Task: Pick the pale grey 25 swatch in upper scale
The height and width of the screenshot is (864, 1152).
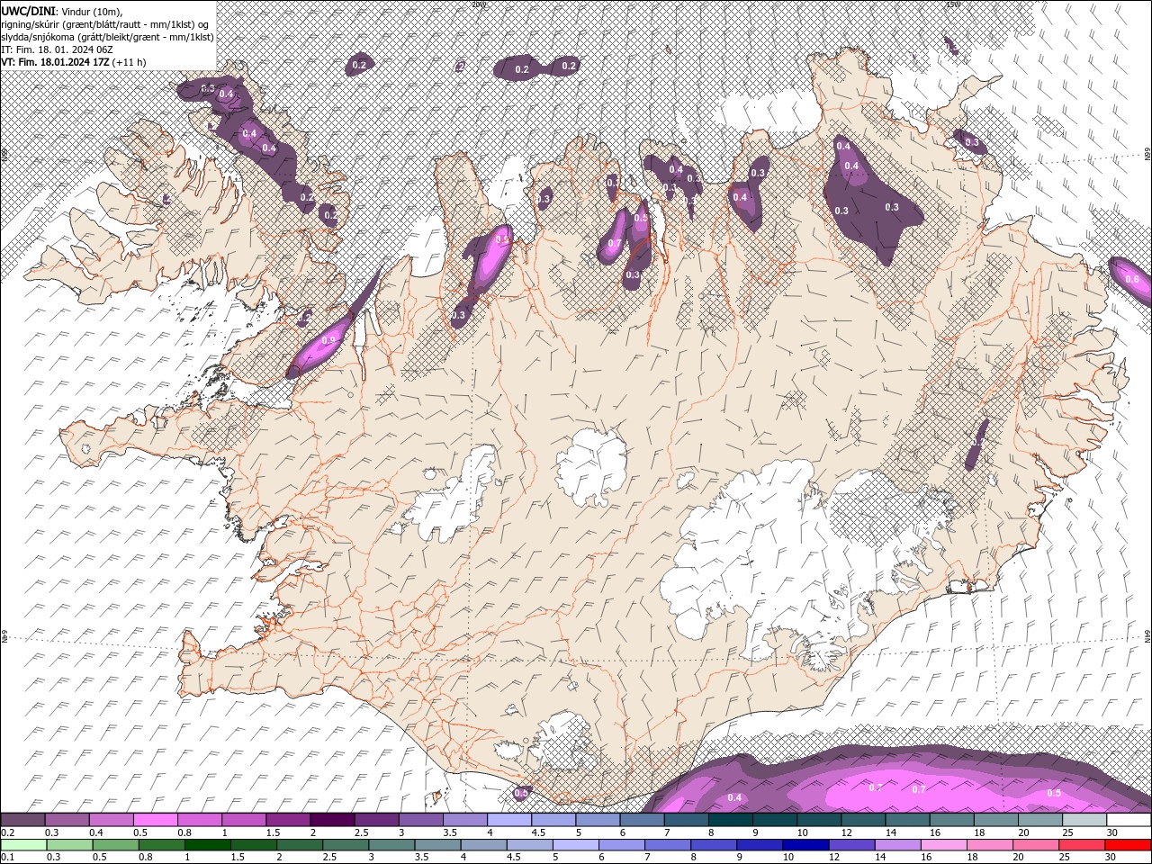Action: 1085,820
